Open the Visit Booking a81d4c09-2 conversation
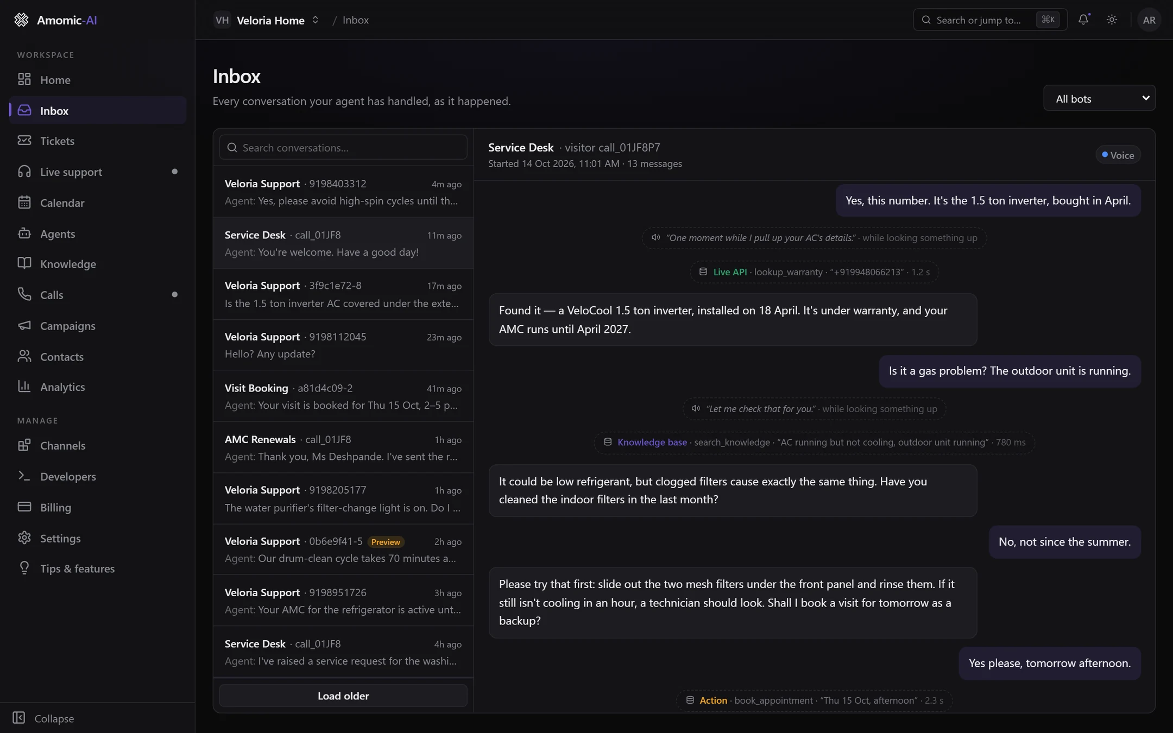The height and width of the screenshot is (733, 1173). 343,396
